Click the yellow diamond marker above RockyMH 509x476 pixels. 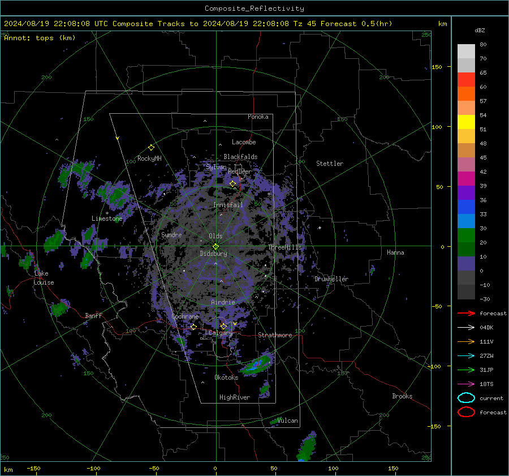point(151,148)
